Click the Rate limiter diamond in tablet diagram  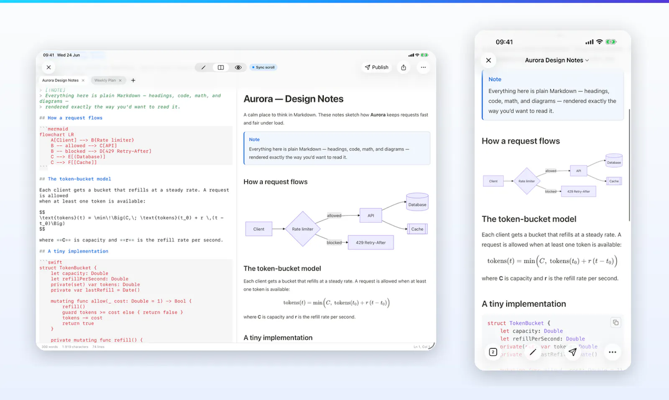(302, 229)
